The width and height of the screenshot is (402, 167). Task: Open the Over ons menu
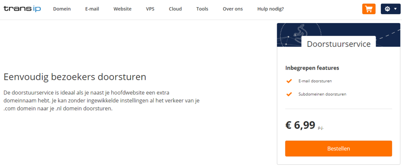click(x=233, y=9)
